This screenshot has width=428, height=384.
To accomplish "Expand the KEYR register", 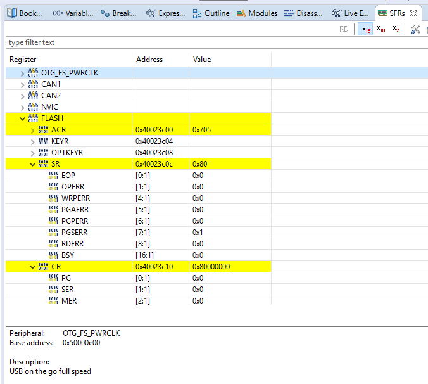I will pyautogui.click(x=32, y=142).
